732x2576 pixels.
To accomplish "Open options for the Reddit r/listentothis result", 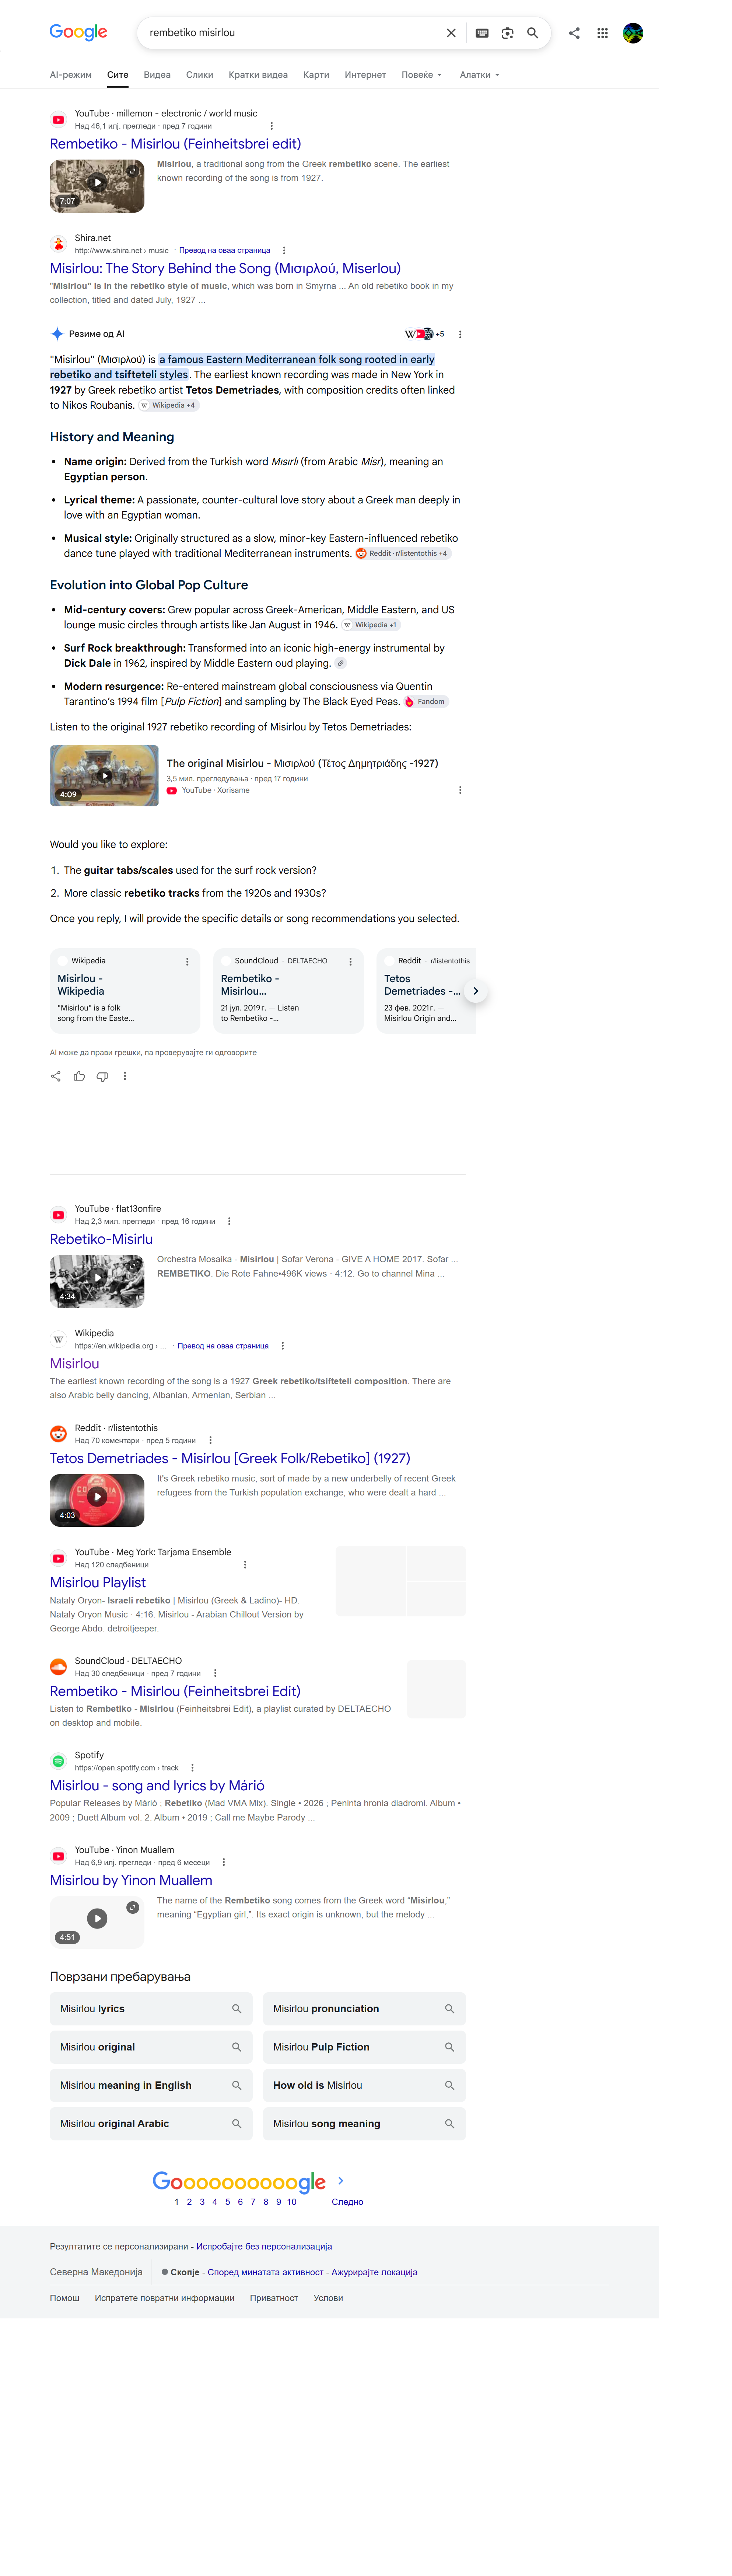I will click(x=210, y=1440).
